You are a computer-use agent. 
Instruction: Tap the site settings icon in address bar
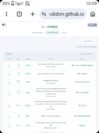coord(44,14)
